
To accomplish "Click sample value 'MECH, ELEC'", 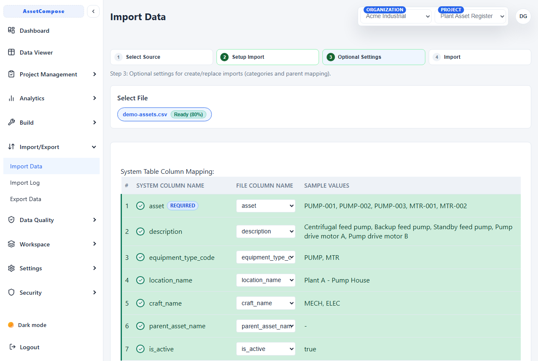I will 322,303.
